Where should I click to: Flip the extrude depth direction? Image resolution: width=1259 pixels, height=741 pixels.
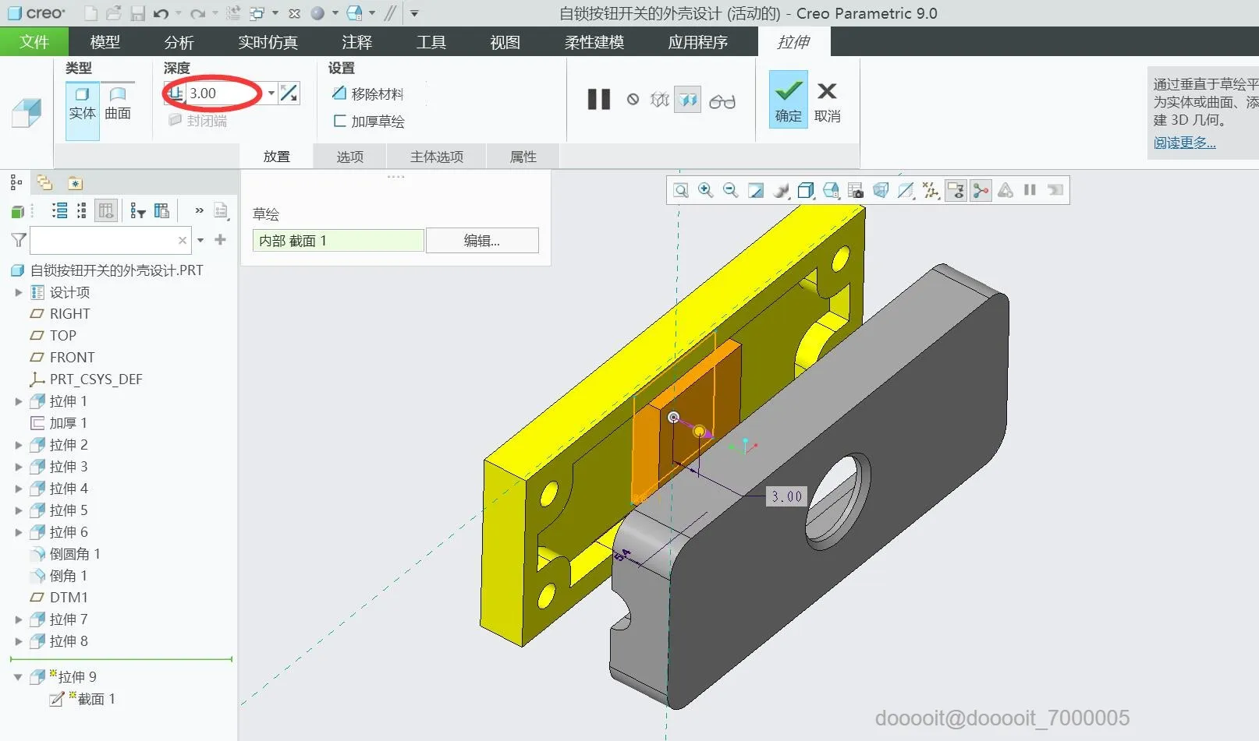(289, 94)
